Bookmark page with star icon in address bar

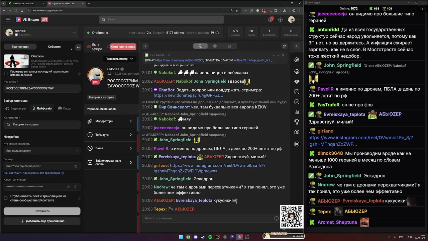click(x=237, y=10)
